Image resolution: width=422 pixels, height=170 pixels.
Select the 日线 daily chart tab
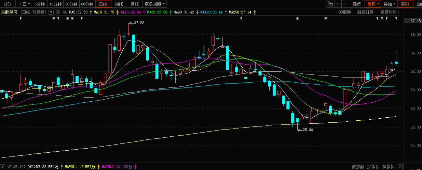point(103,4)
